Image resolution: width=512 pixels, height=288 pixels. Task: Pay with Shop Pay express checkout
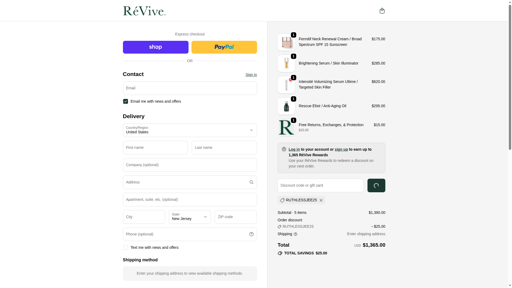(155, 47)
